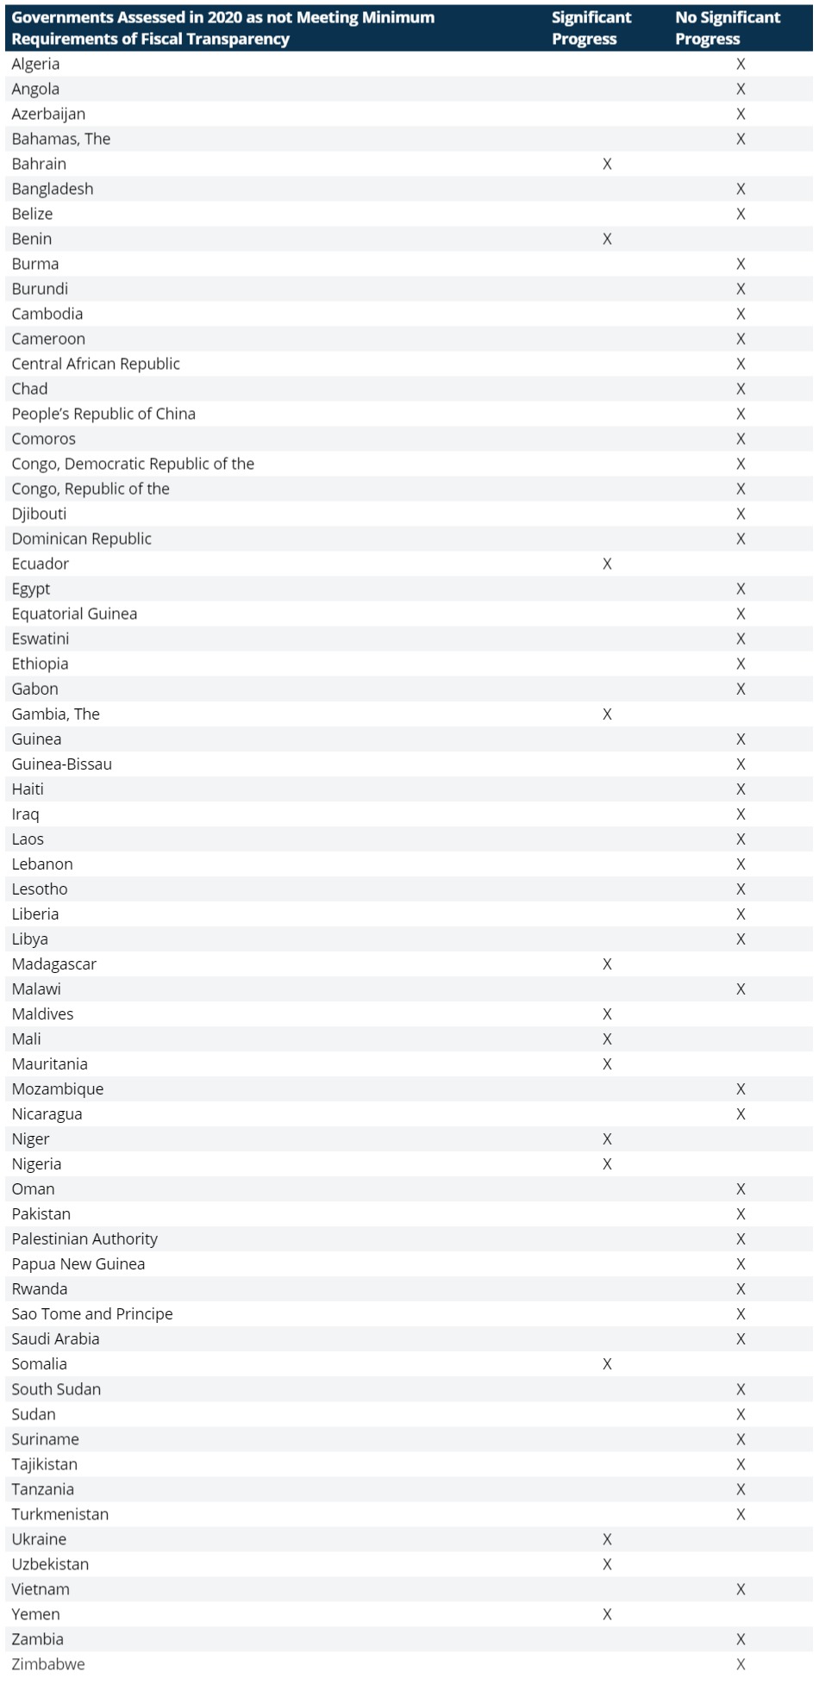
Task: Click the X mark in Zimbabwe row
Action: point(741,1664)
